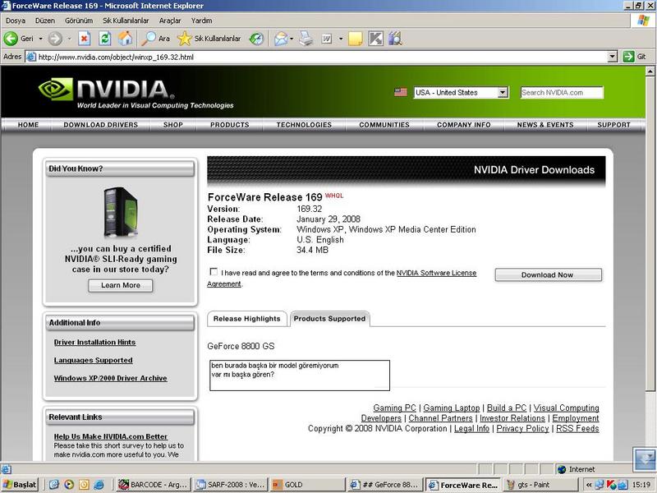The width and height of the screenshot is (657, 493).
Task: Open the RSS Feeds footer link
Action: pos(577,428)
